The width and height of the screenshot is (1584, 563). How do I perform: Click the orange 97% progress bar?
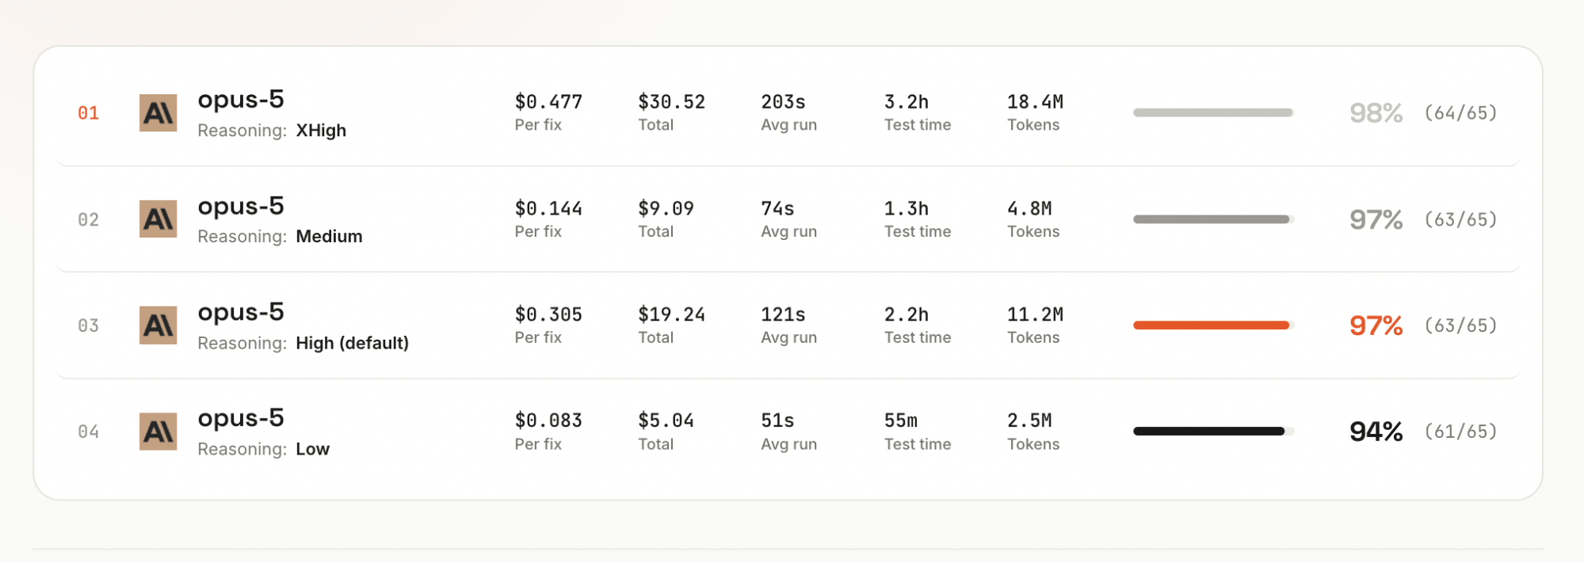pos(1213,325)
